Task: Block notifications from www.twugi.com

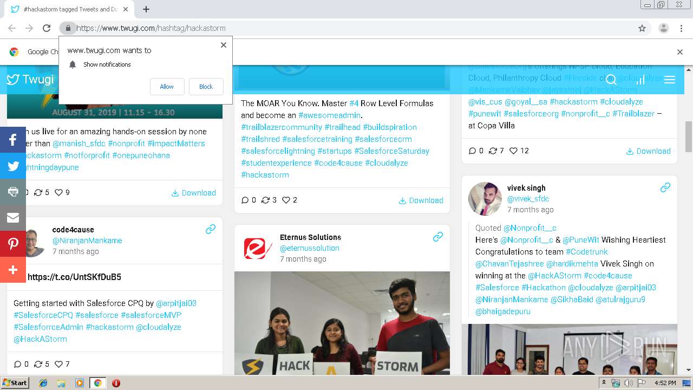Action: click(x=206, y=87)
